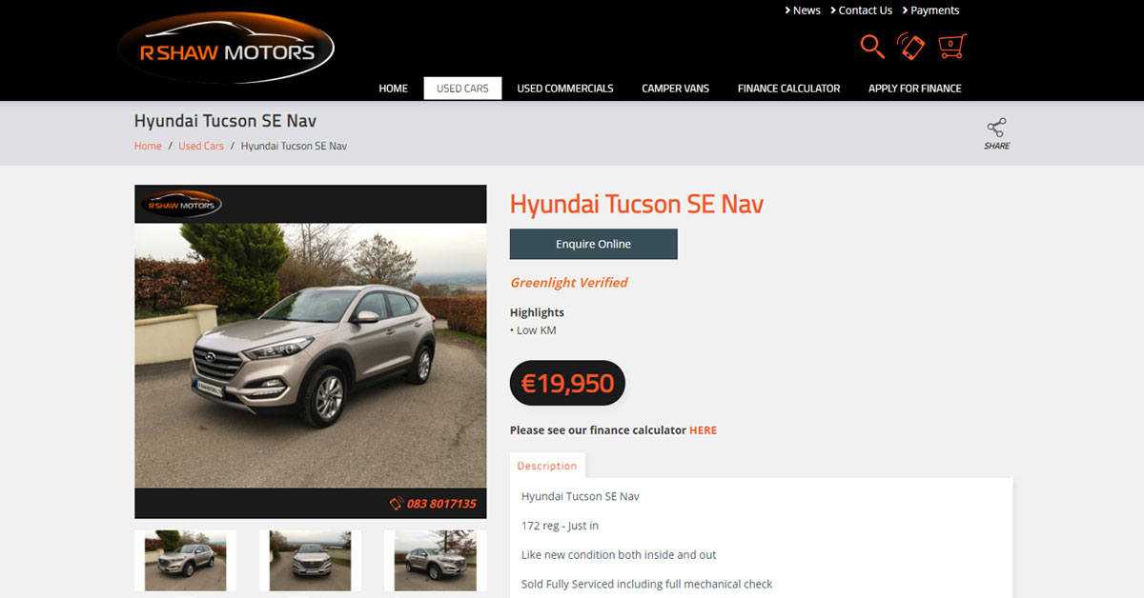The image size is (1144, 598).
Task: Open the search magnifier icon
Action: (x=872, y=46)
